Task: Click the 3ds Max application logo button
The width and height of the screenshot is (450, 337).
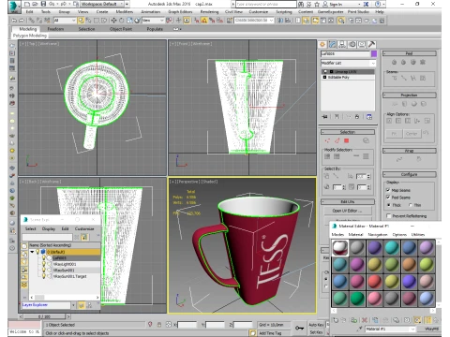Action: [x=13, y=6]
